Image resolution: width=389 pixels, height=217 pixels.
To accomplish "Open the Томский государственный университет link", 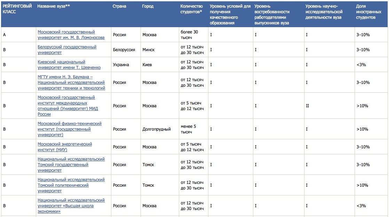I will [x=71, y=165].
